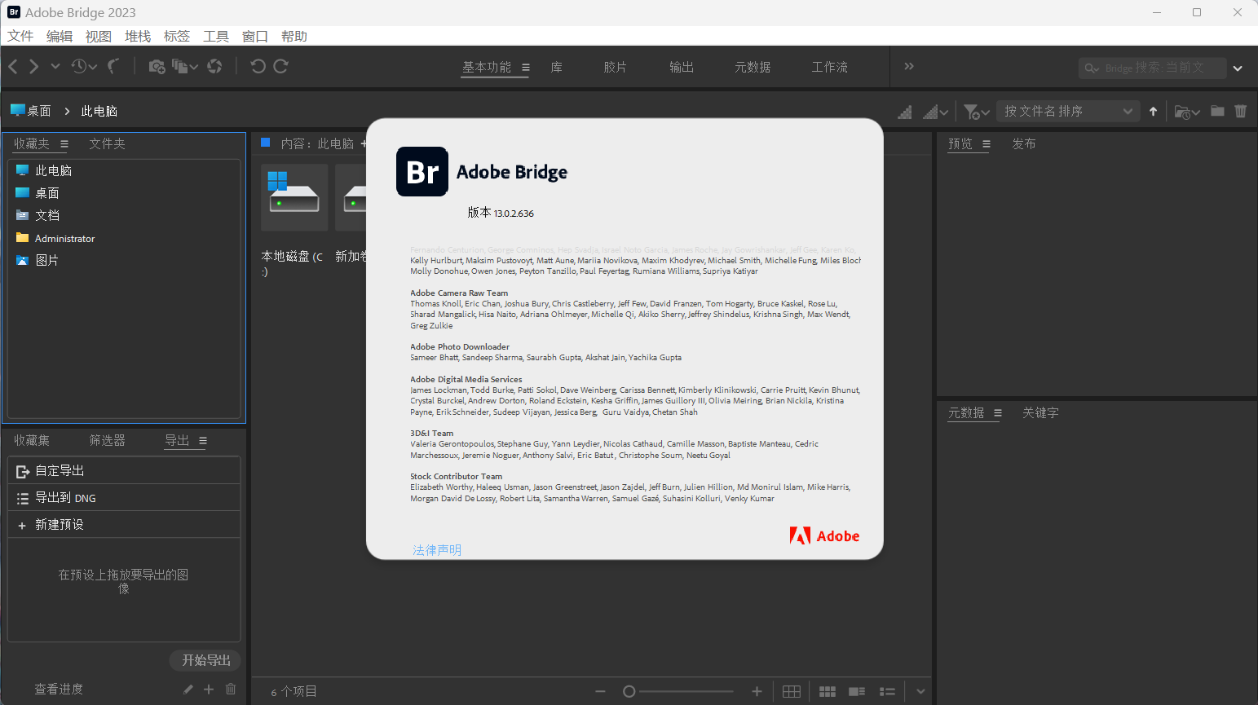Click 桌面 in the path bar
The image size is (1258, 705).
pyautogui.click(x=30, y=111)
